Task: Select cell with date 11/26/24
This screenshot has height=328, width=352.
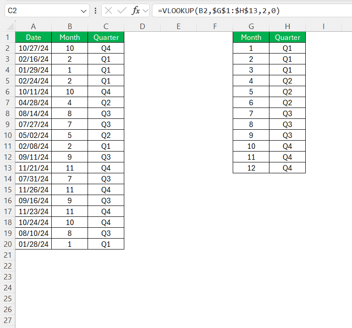Action: point(34,190)
